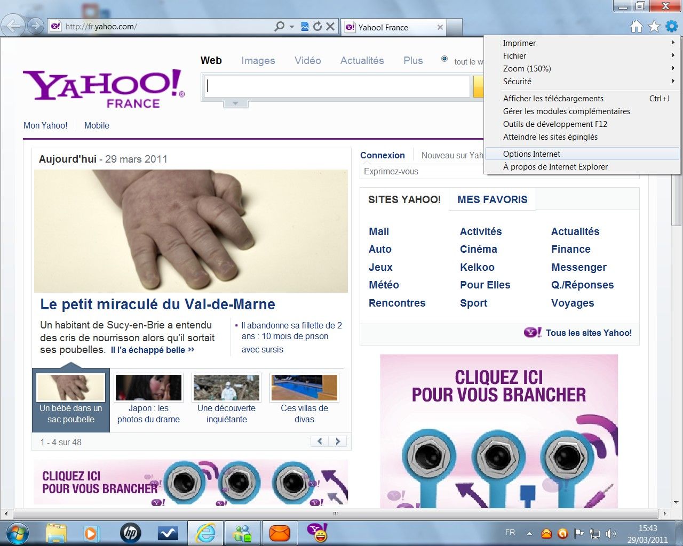The width and height of the screenshot is (683, 546).
Task: Open the Messenger link
Action: [x=579, y=267]
